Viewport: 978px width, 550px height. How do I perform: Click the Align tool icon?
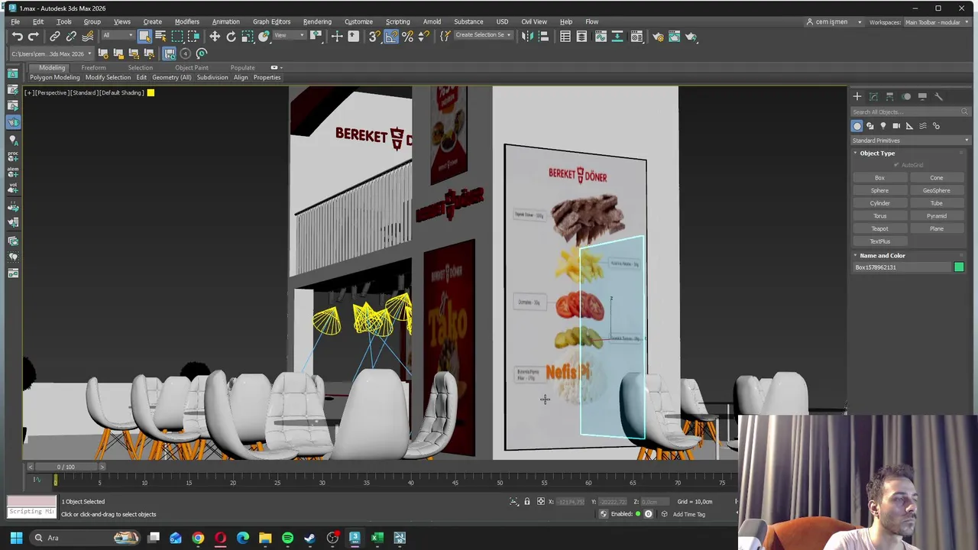[543, 37]
